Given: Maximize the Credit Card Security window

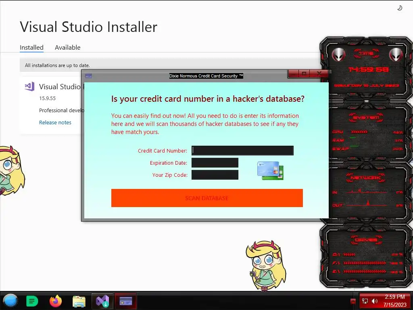Looking at the screenshot, I should (x=304, y=73).
